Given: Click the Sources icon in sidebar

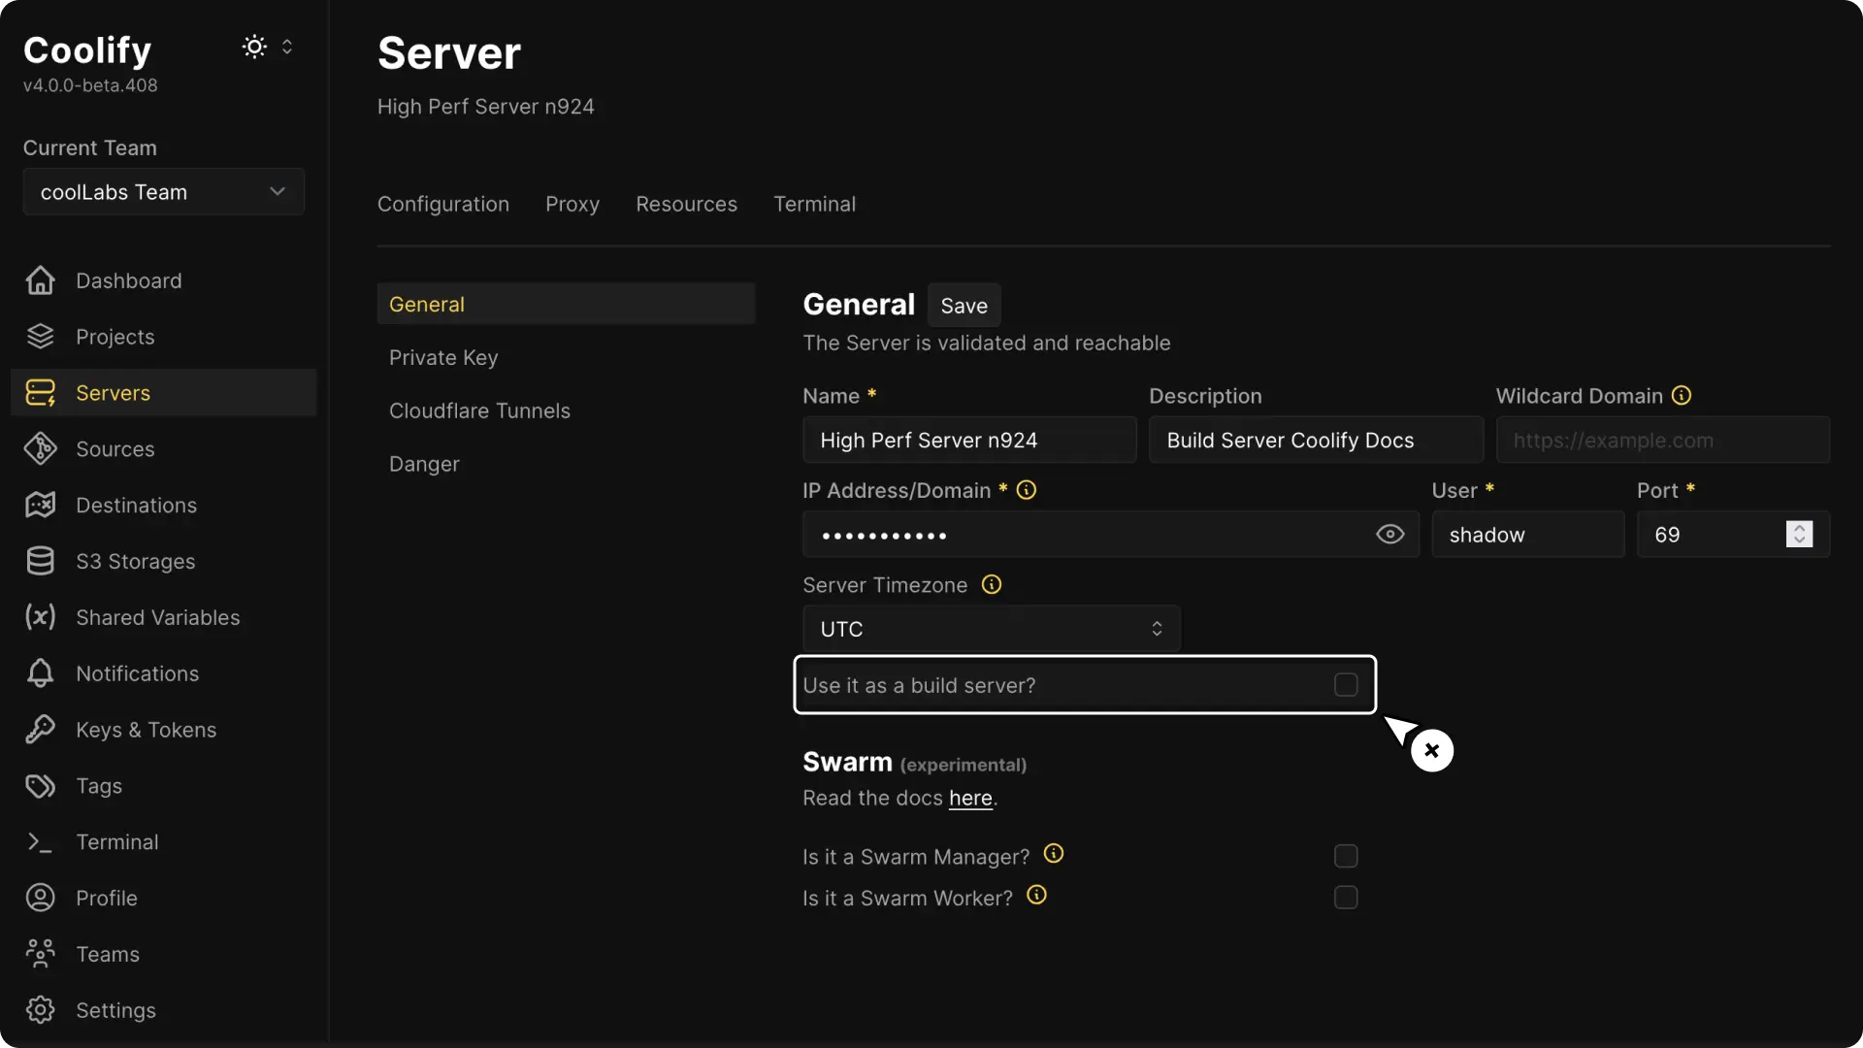Looking at the screenshot, I should (x=39, y=448).
